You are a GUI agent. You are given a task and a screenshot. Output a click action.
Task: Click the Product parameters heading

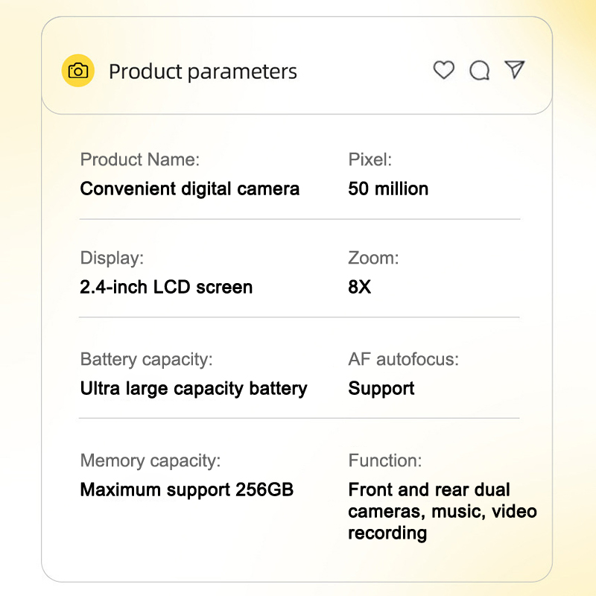point(203,72)
